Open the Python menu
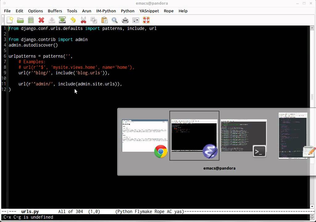 127,11
